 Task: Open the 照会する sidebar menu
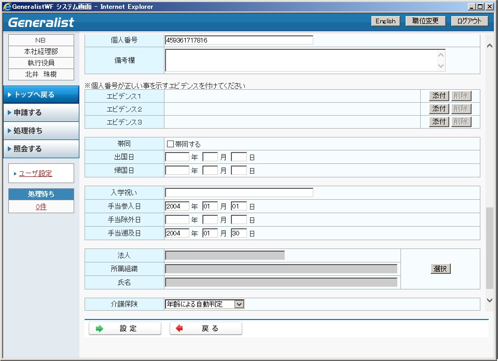tap(41, 149)
